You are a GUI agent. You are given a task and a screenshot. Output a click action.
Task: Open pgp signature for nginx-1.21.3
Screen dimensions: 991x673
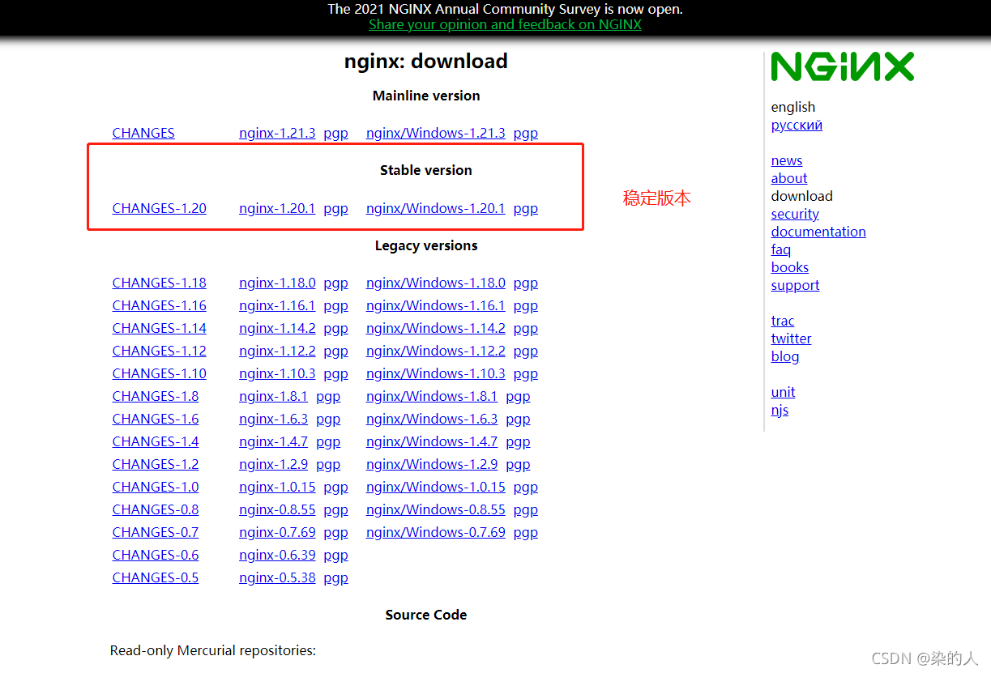[335, 133]
